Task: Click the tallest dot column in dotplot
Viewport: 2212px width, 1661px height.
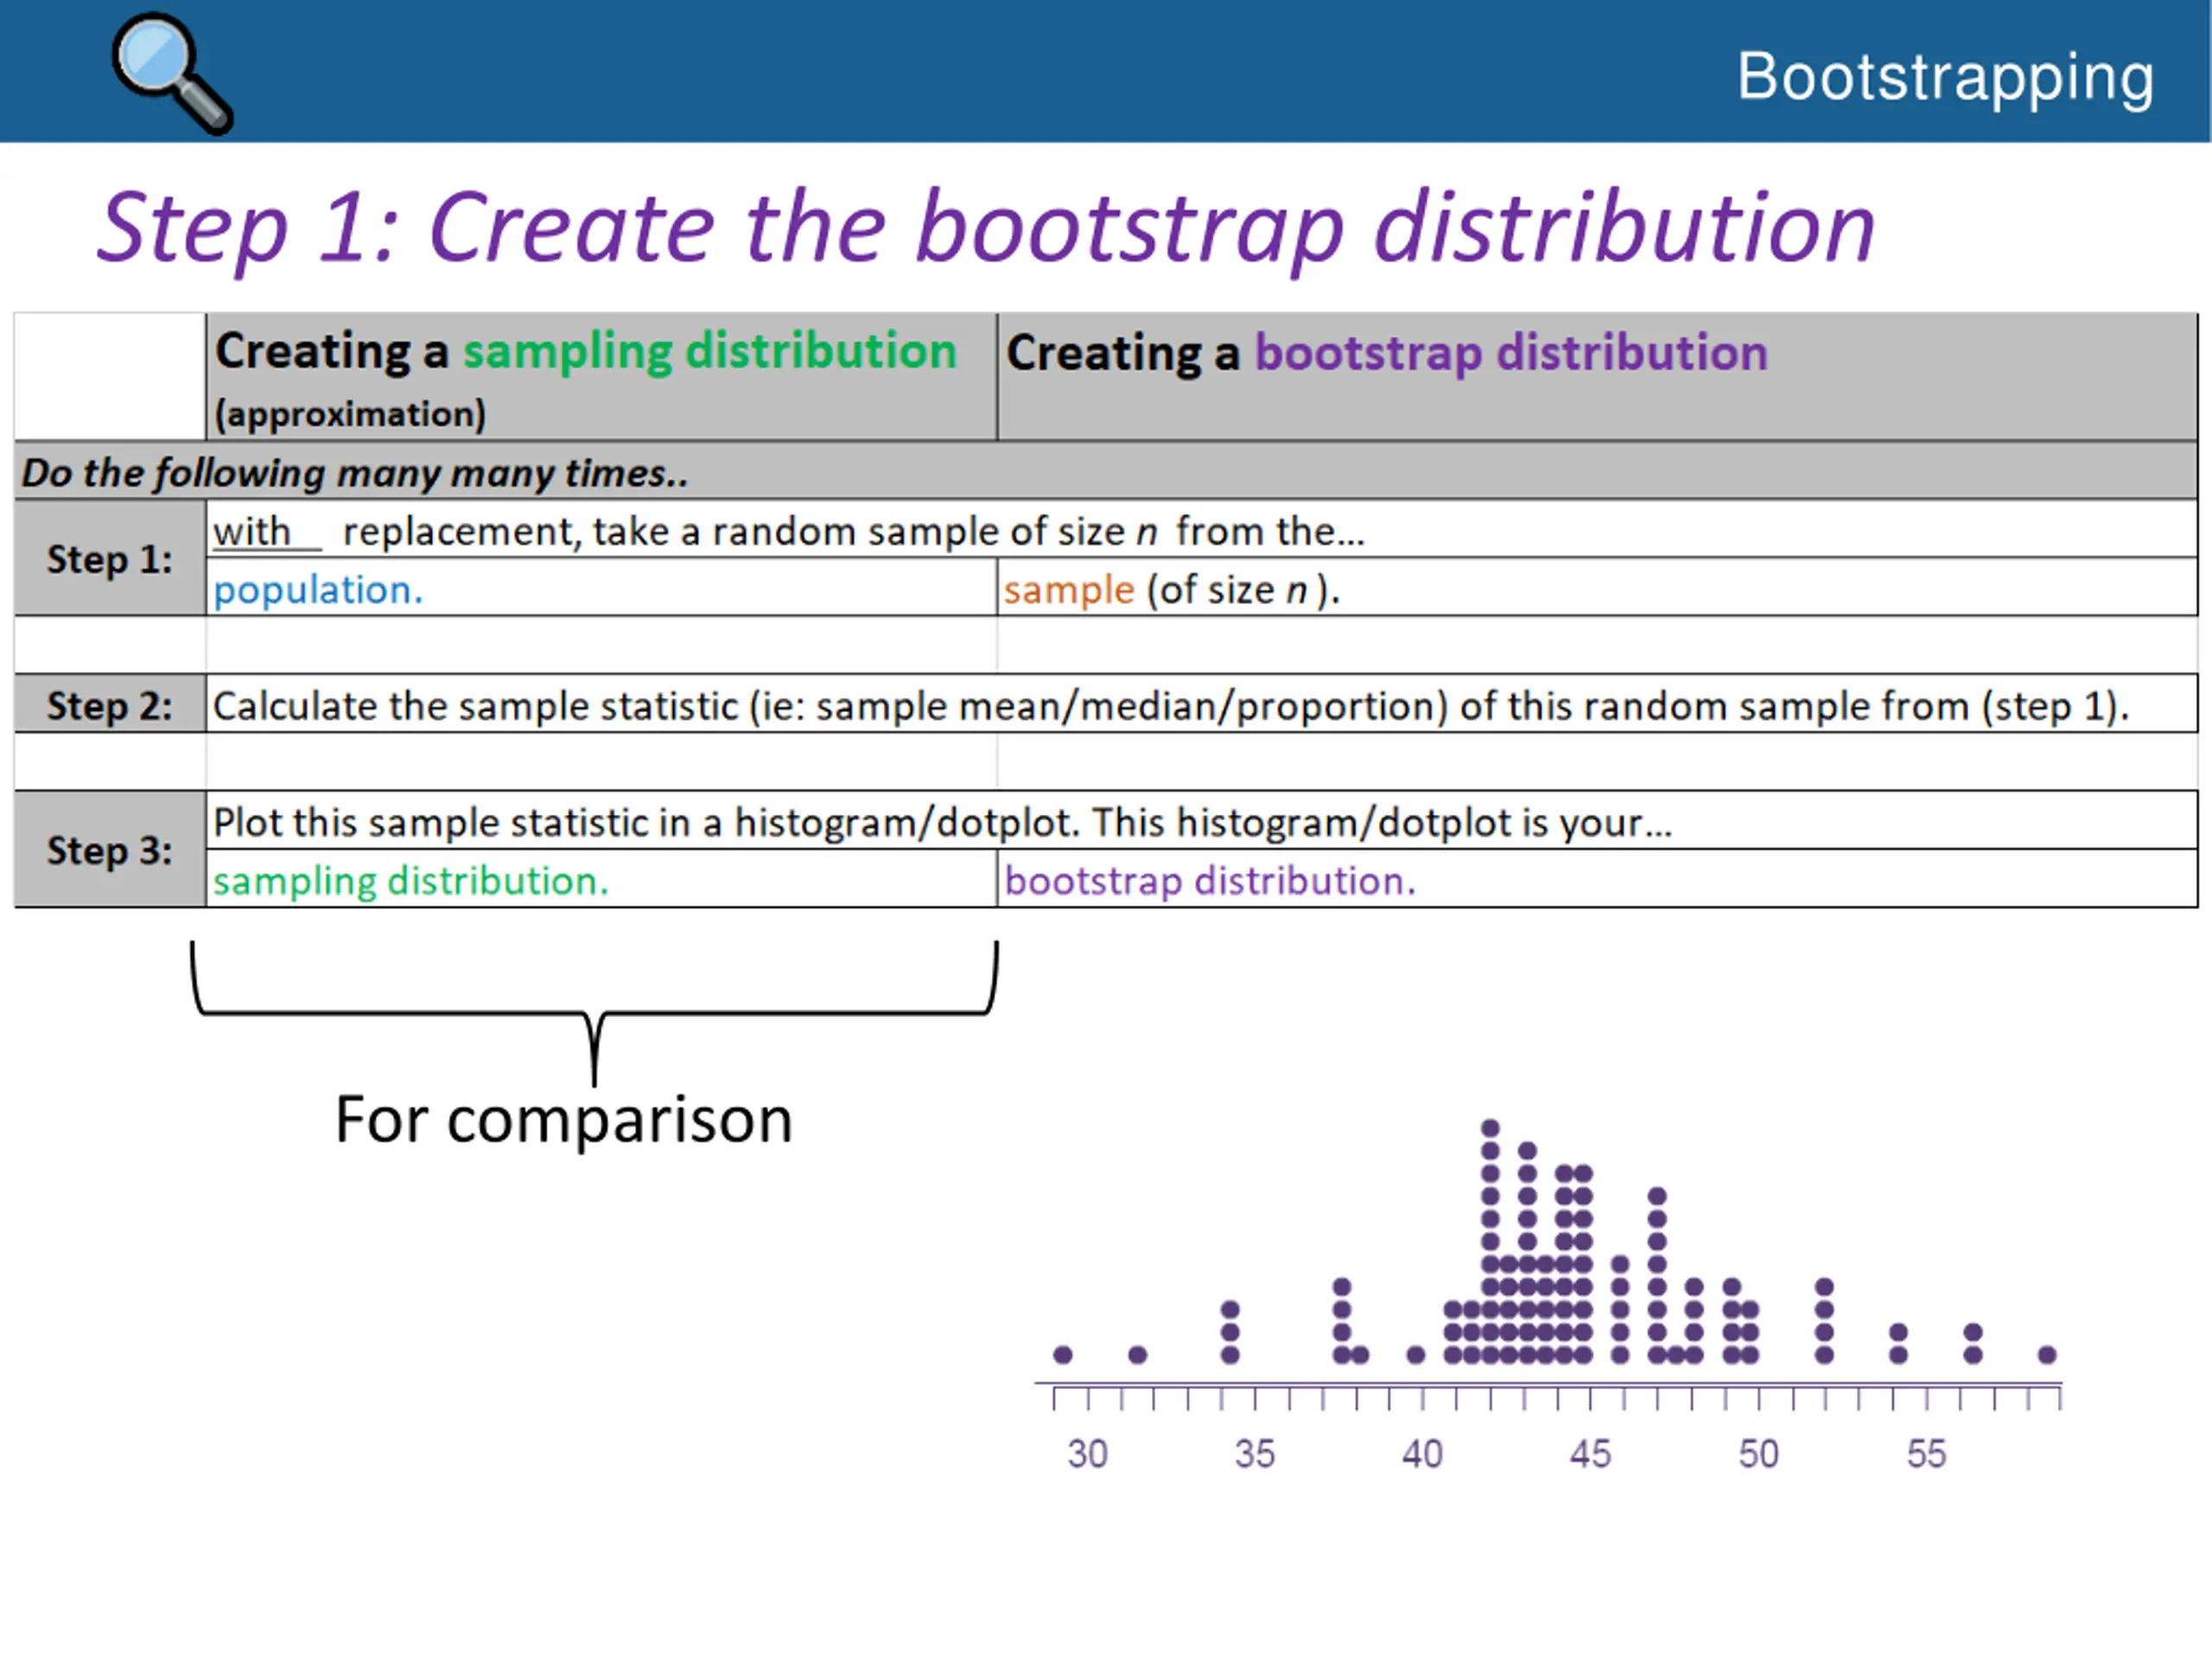Action: (x=1490, y=1241)
